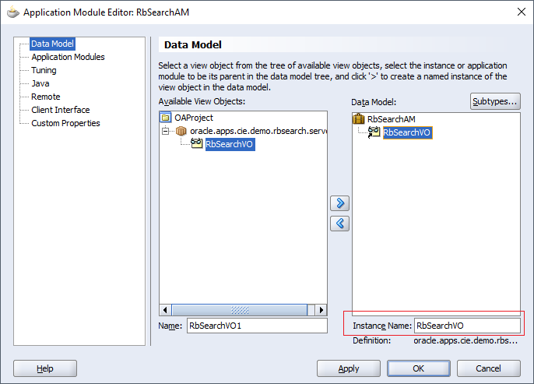Open the Custom Properties category
Viewport: 534px width, 384px height.
65,123
